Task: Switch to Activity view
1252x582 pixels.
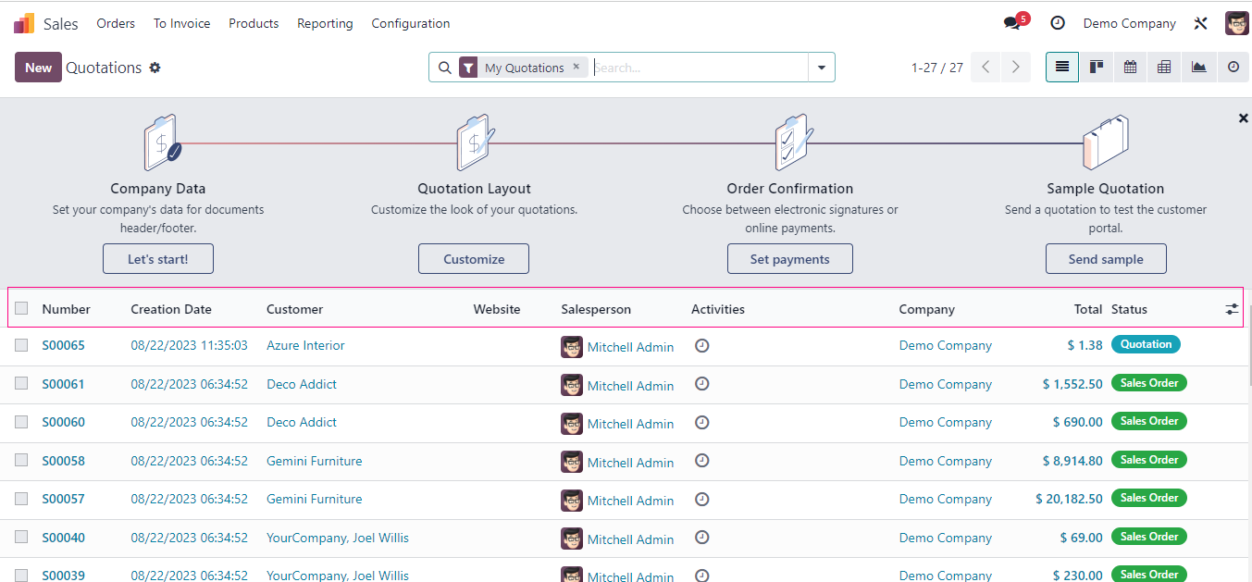Action: point(1233,68)
